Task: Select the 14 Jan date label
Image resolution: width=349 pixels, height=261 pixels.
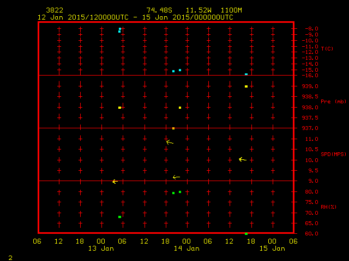Action: 186,248
